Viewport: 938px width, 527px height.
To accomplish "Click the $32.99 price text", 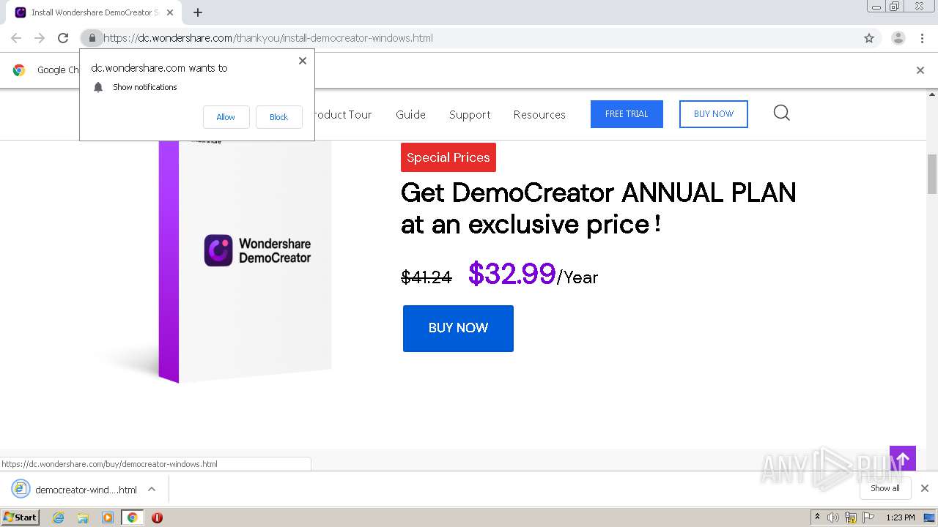I will coord(512,274).
